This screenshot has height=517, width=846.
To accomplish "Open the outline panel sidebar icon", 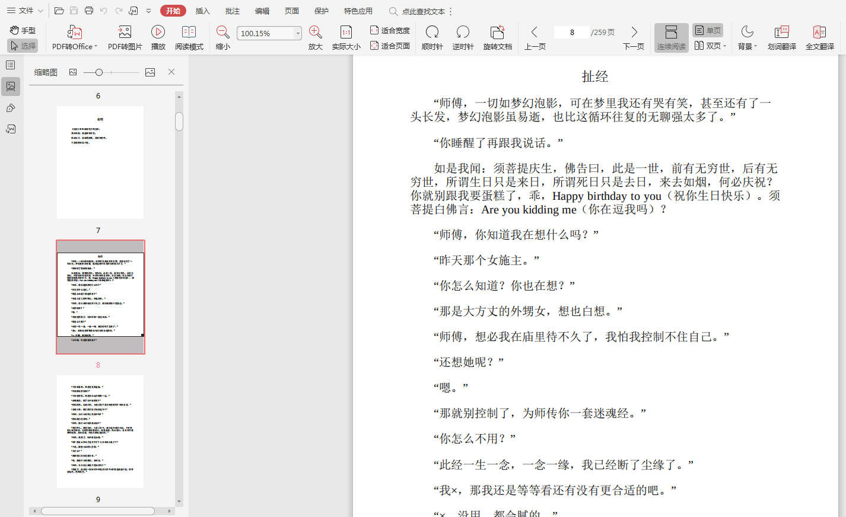I will coord(11,65).
